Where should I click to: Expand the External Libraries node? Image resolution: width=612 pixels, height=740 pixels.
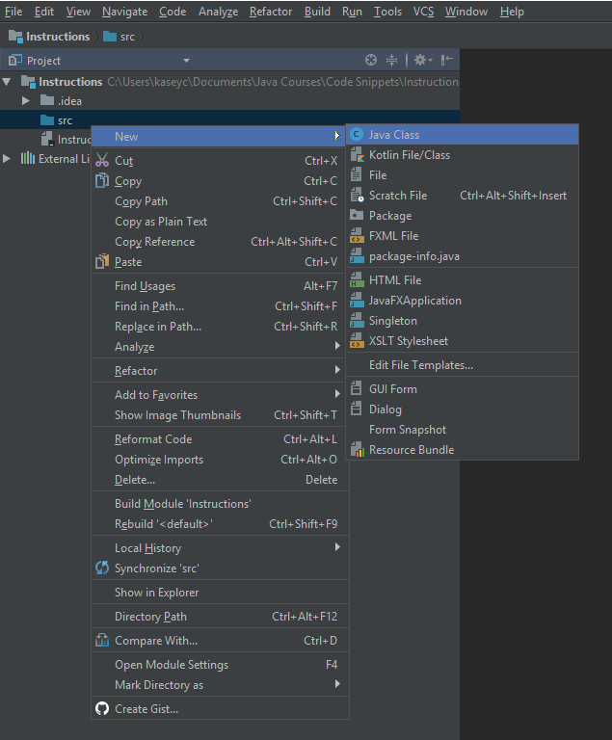[x=7, y=159]
